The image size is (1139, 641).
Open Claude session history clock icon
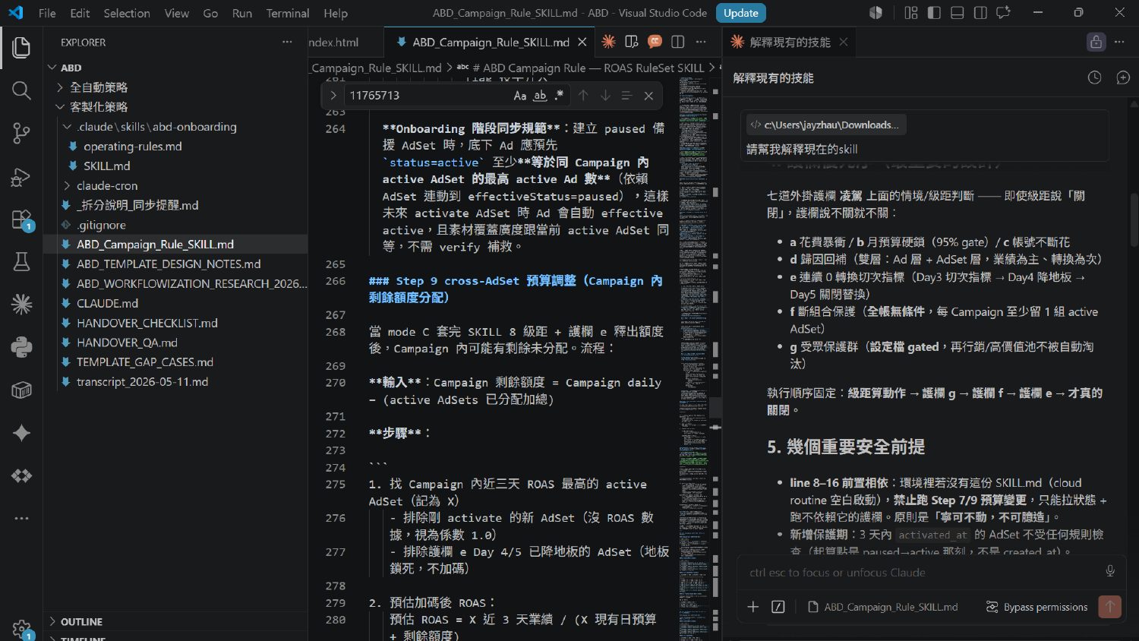(1094, 77)
